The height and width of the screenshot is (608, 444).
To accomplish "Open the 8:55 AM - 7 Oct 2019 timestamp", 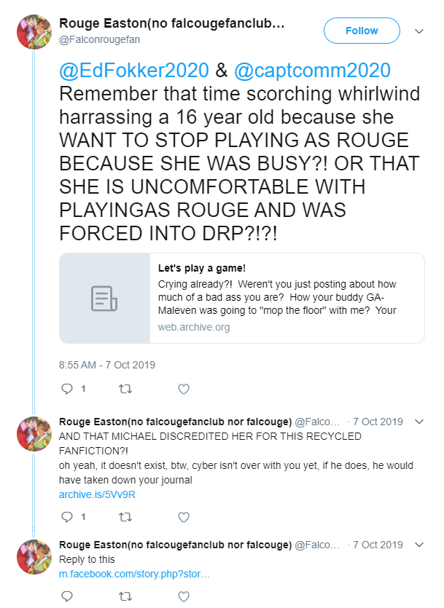I will (x=107, y=365).
